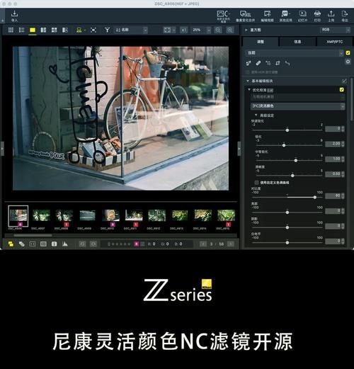Select the DSC_4907 thumbnail in filmstrip
Viewport: 354px width, 369px height.
[41, 215]
